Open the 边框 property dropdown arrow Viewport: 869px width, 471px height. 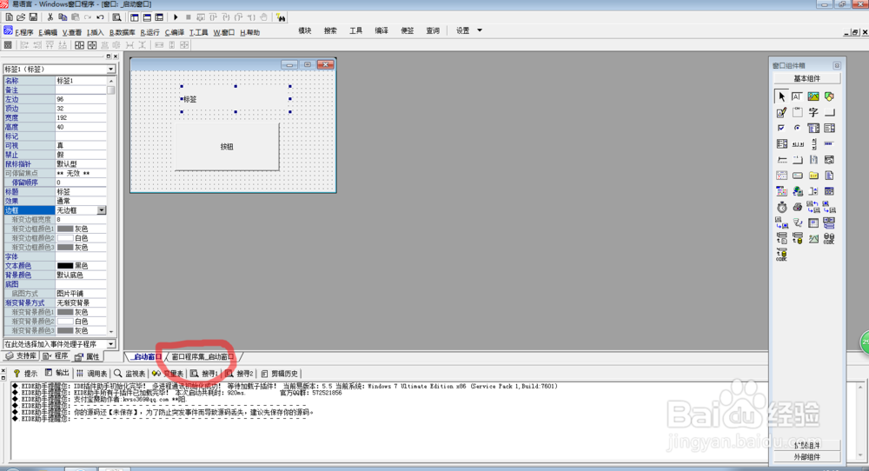[x=102, y=210]
